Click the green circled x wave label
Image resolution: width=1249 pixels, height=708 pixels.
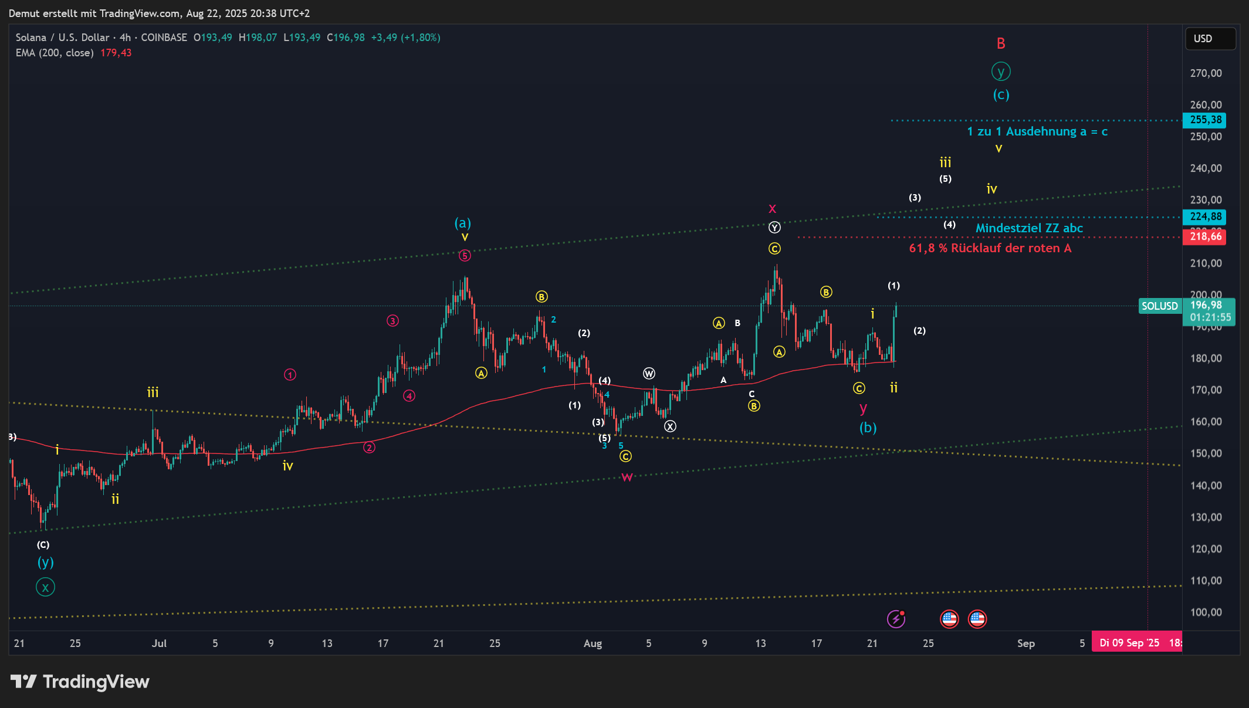[45, 587]
